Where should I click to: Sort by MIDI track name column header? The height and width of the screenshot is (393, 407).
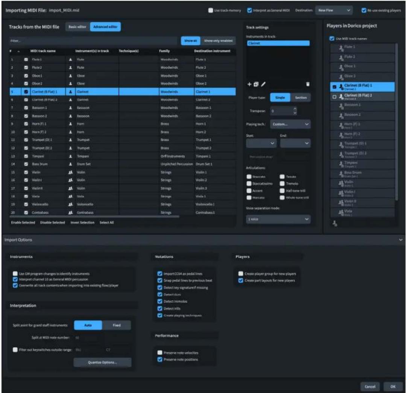pyautogui.click(x=43, y=51)
